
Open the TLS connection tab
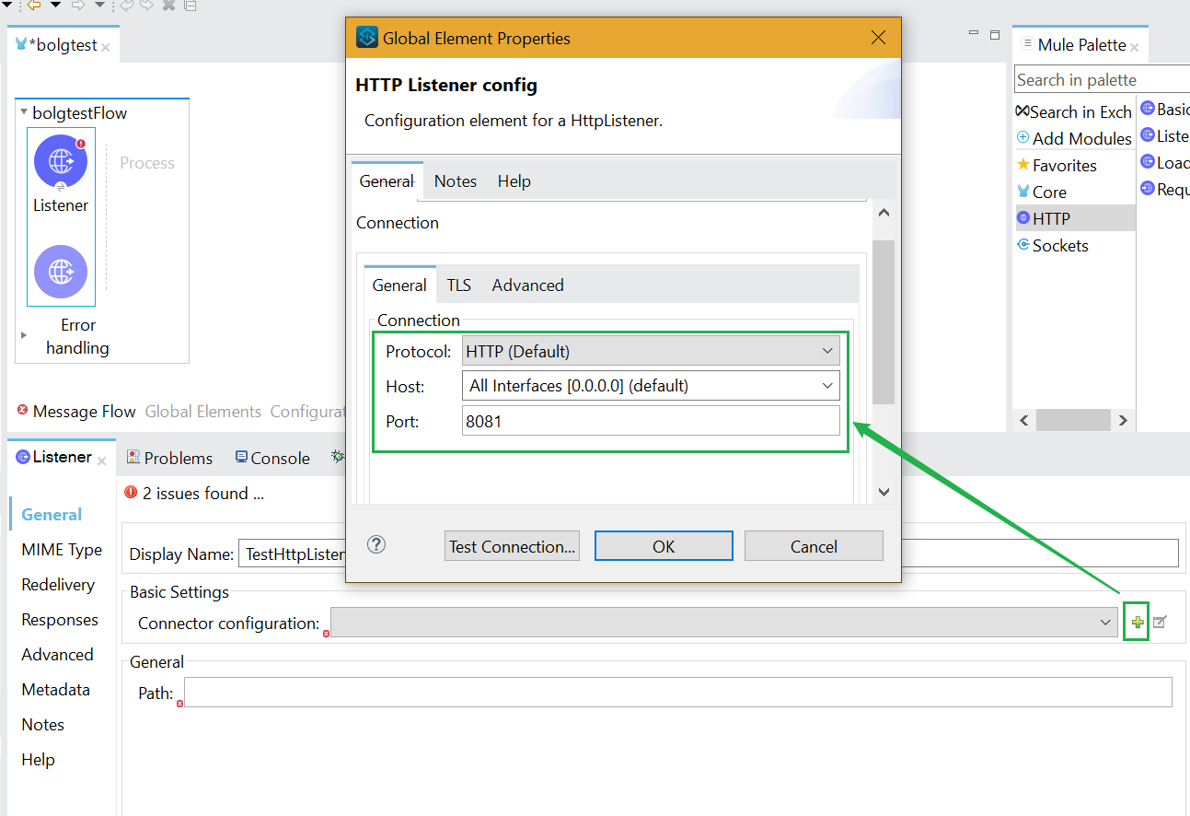pyautogui.click(x=459, y=285)
